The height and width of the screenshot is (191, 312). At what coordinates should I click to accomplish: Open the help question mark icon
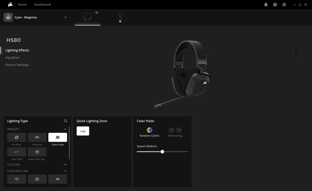pos(275,5)
